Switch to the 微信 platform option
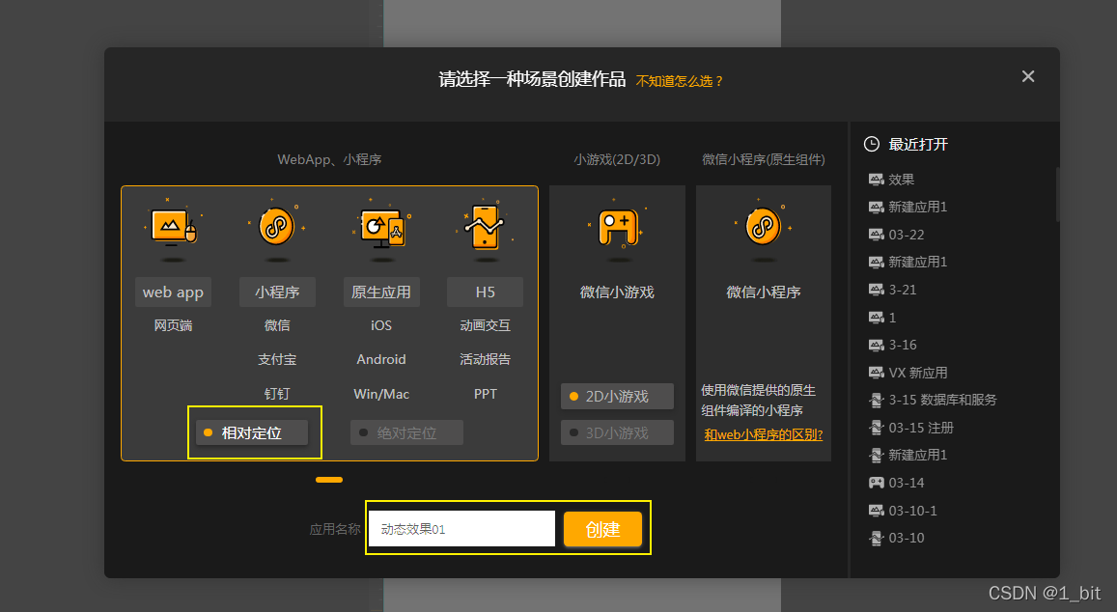This screenshot has height=612, width=1117. [277, 325]
